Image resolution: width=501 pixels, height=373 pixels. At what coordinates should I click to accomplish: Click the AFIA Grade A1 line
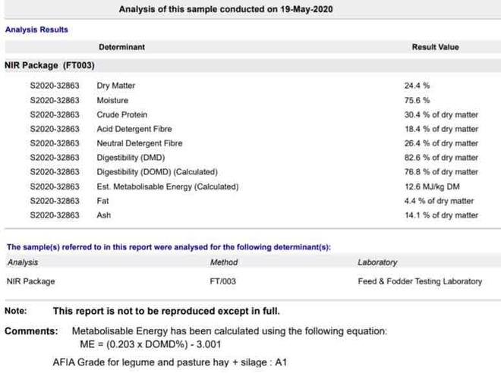170,362
